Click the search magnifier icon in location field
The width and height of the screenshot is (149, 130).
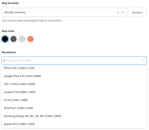pos(122,12)
